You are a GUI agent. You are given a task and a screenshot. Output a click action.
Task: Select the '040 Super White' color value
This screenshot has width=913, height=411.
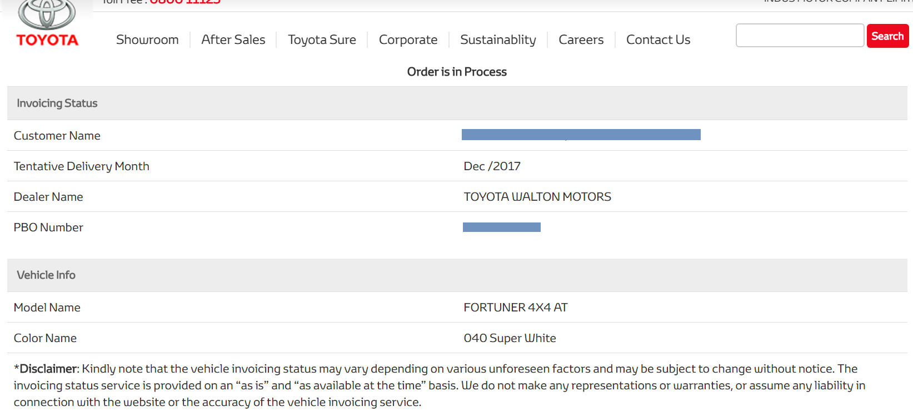tap(510, 338)
